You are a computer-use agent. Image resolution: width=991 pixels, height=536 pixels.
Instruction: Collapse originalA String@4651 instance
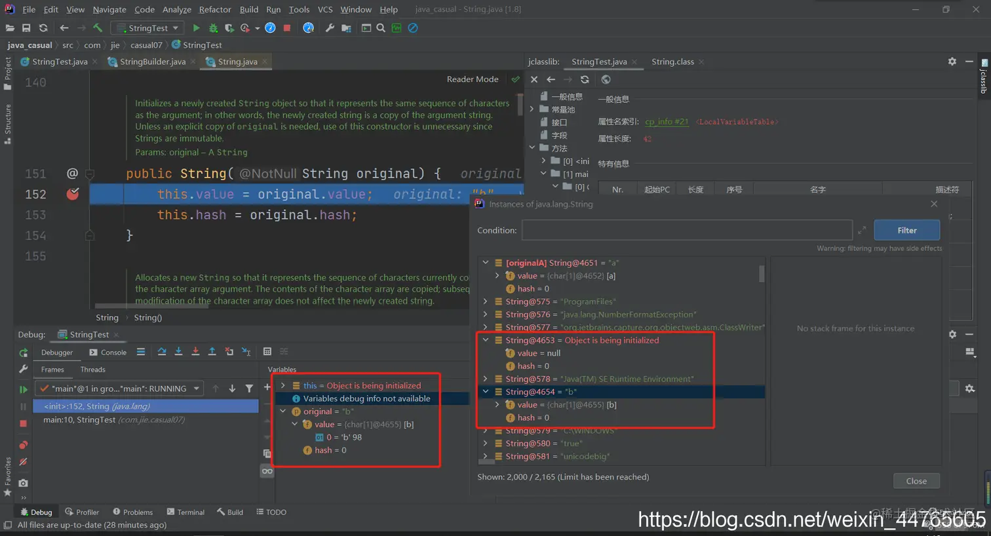pos(486,262)
